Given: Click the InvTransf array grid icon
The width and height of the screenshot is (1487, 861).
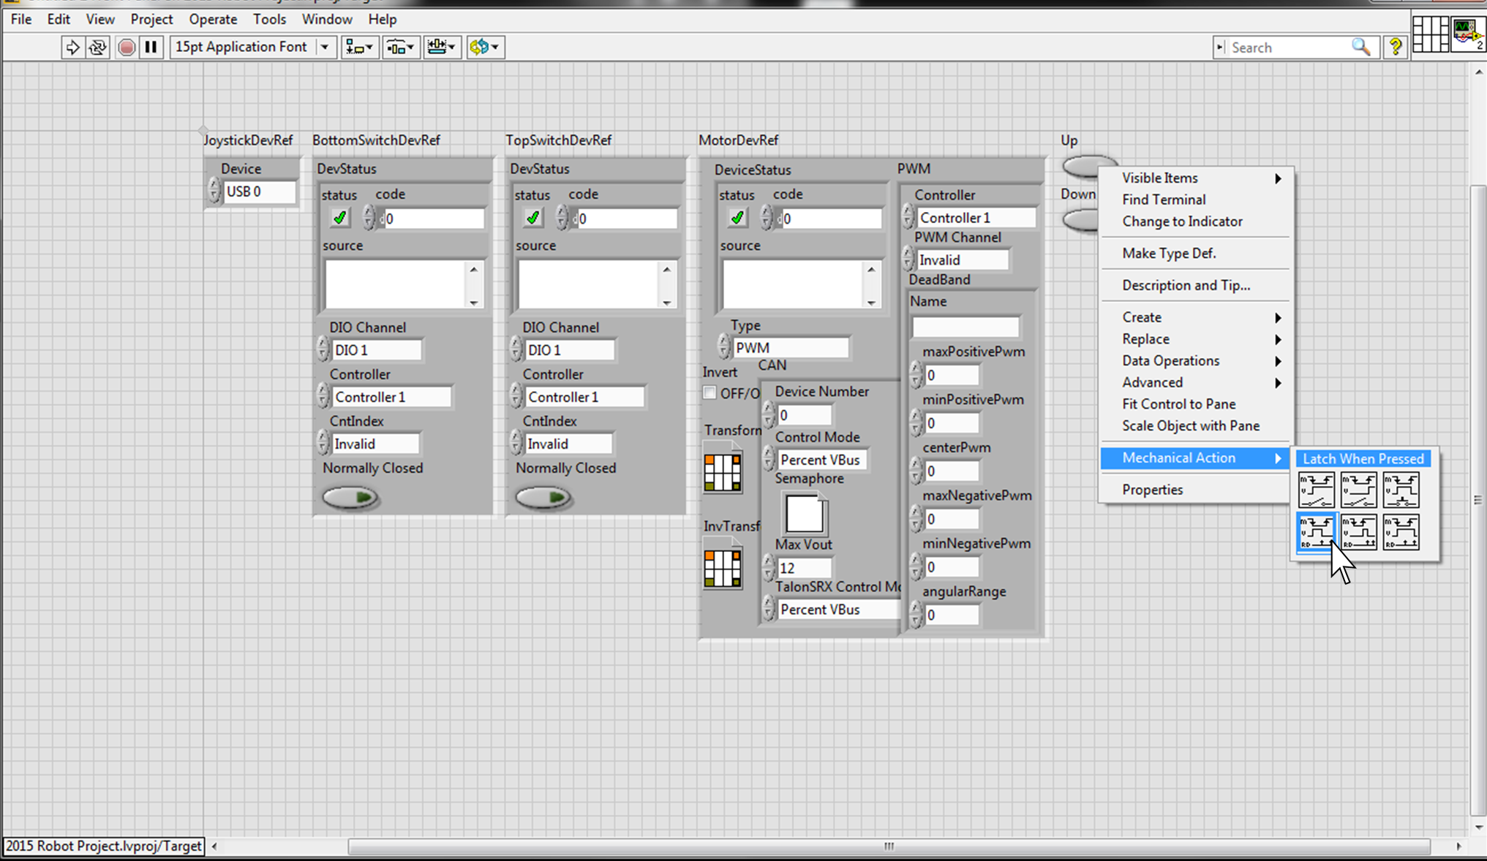Looking at the screenshot, I should pyautogui.click(x=722, y=568).
